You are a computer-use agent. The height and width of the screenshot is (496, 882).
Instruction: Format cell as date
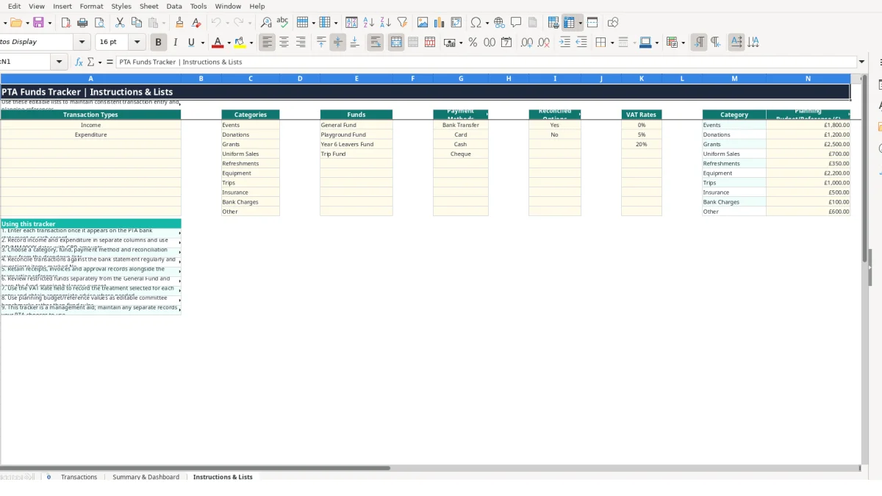point(506,43)
